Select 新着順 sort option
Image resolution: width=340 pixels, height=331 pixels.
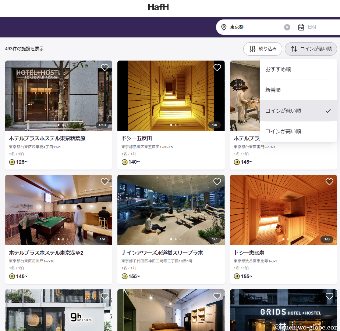point(298,90)
